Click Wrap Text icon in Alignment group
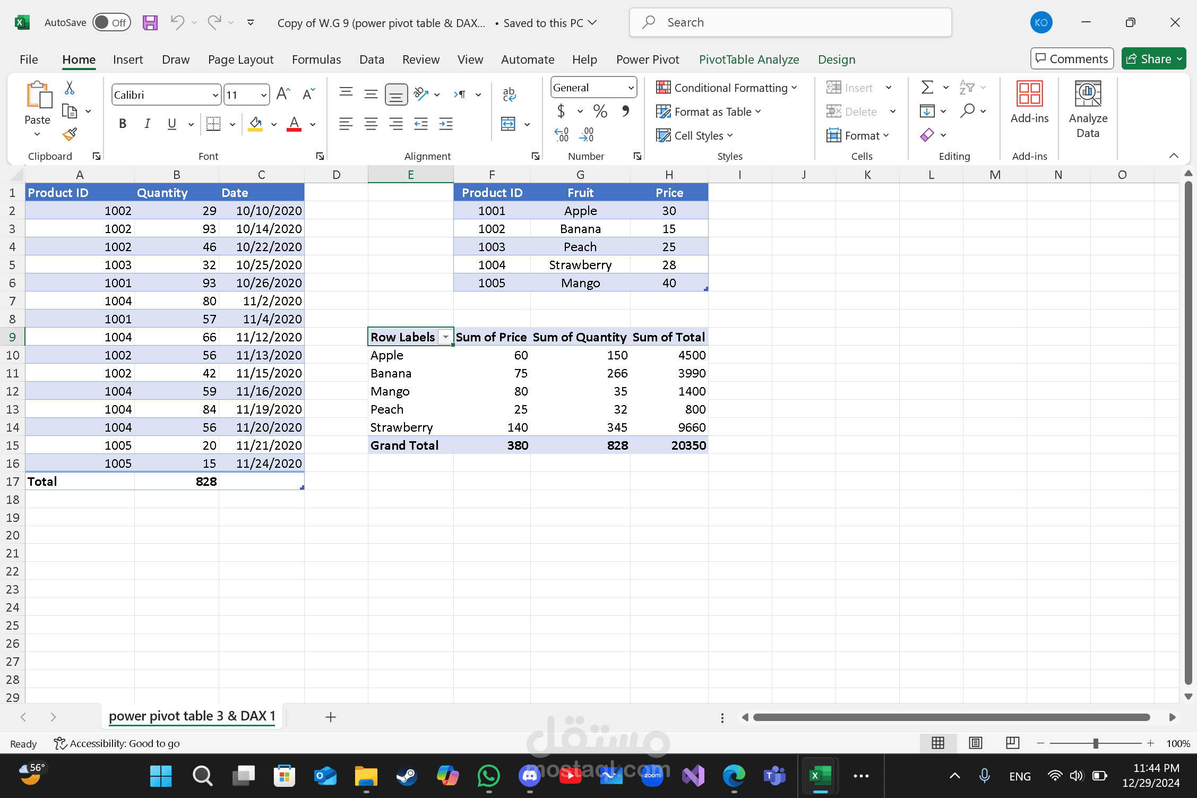The width and height of the screenshot is (1197, 798). 509,95
